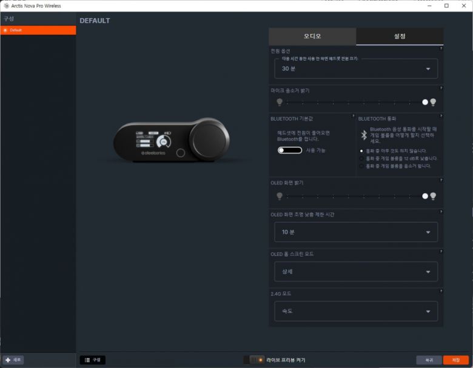Toggle the Bluetooth power-on switch
The width and height of the screenshot is (473, 368).
click(x=289, y=150)
